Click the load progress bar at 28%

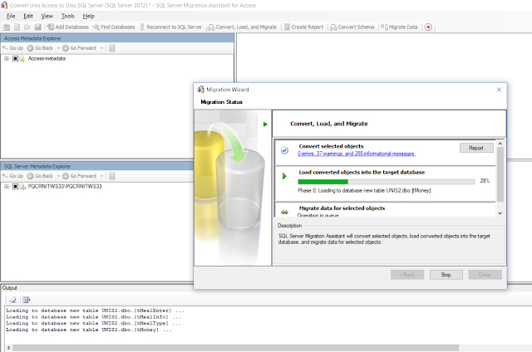pyautogui.click(x=386, y=182)
